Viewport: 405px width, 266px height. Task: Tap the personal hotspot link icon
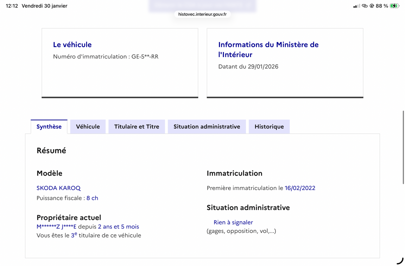click(x=364, y=6)
